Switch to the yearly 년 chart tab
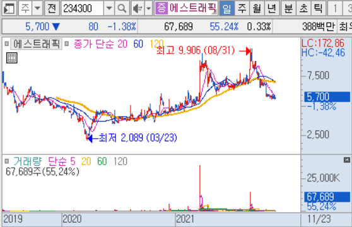The height and width of the screenshot is (227, 352). pos(272,9)
